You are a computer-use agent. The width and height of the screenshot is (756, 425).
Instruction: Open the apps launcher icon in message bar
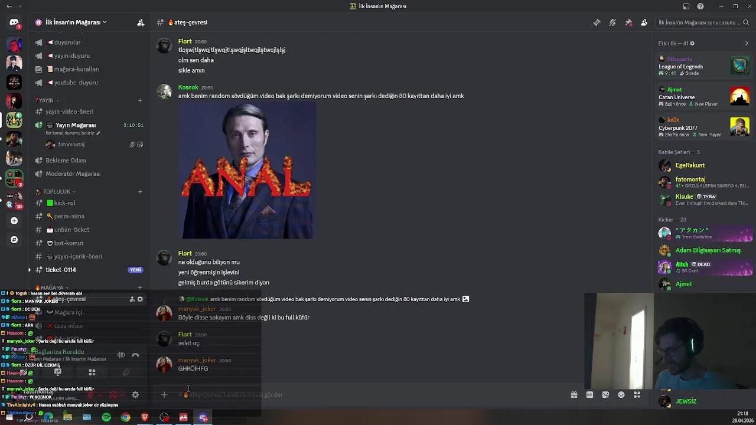click(637, 395)
